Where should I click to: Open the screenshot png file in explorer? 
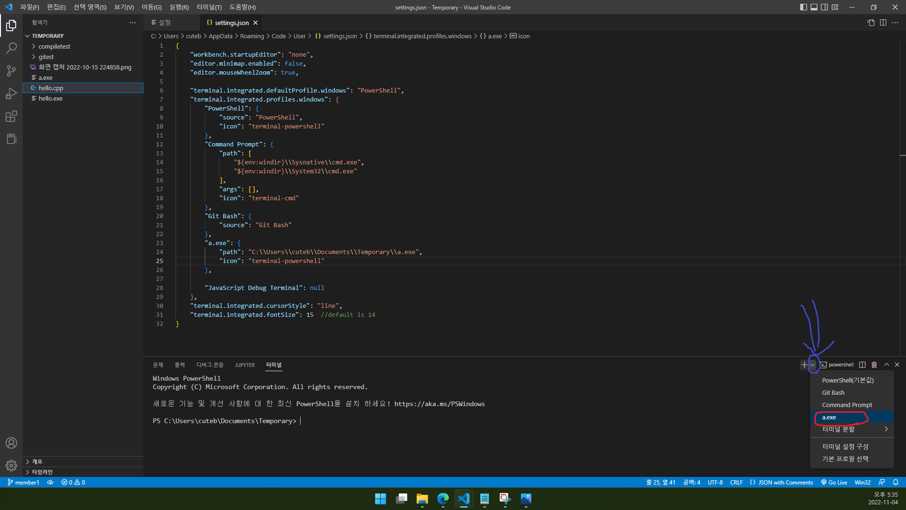click(83, 67)
